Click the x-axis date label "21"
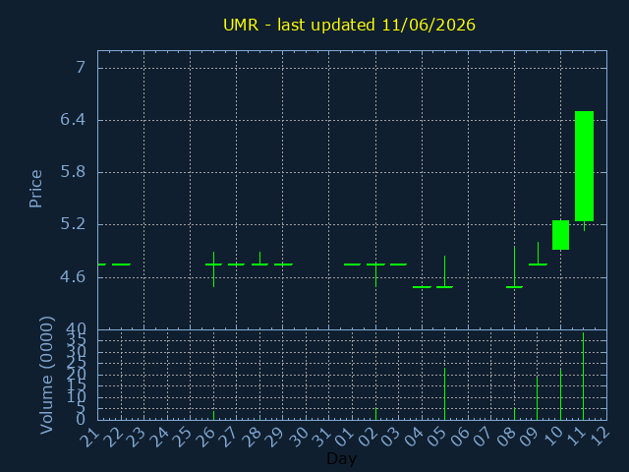629x472 pixels. 89,437
